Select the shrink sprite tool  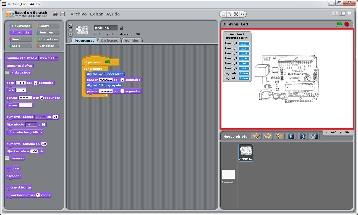coord(242,14)
